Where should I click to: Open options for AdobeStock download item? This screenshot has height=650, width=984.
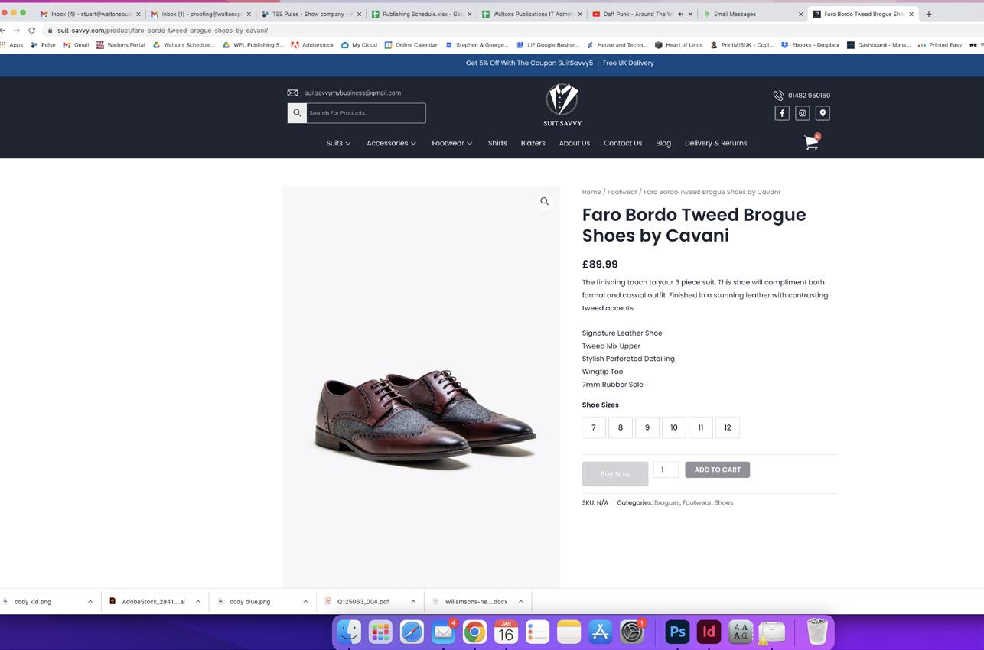pos(197,602)
